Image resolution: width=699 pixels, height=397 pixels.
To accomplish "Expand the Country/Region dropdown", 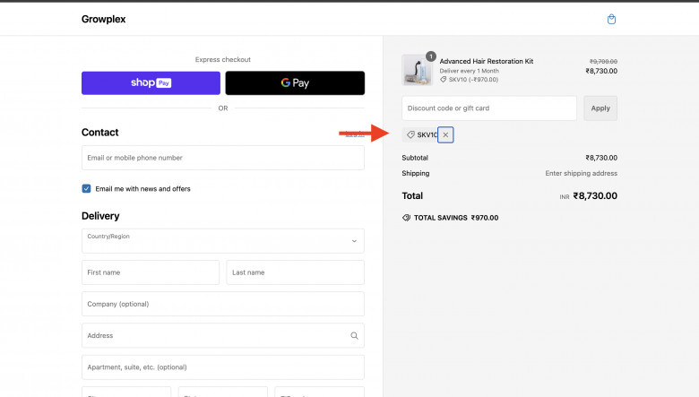I will tap(223, 241).
